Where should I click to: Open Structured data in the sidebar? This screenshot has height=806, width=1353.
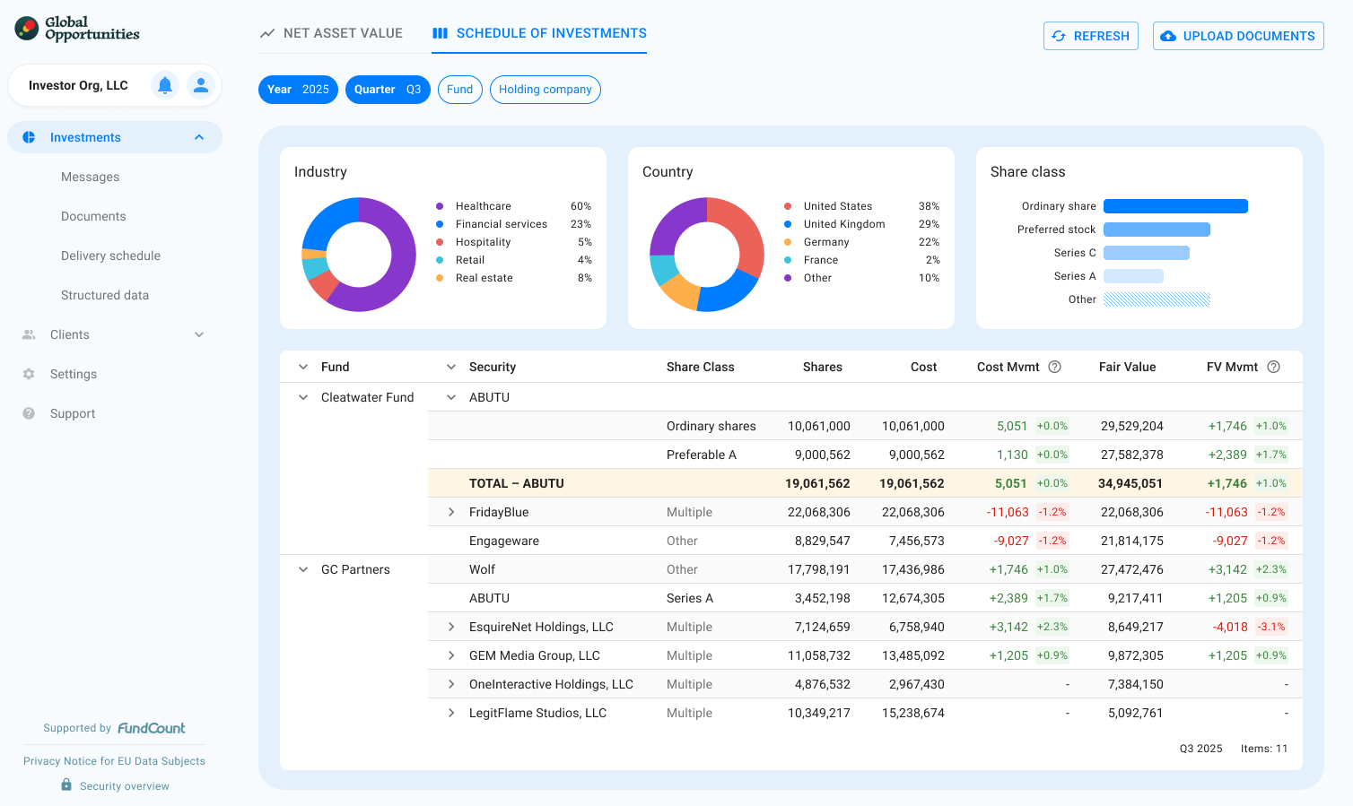tap(105, 295)
